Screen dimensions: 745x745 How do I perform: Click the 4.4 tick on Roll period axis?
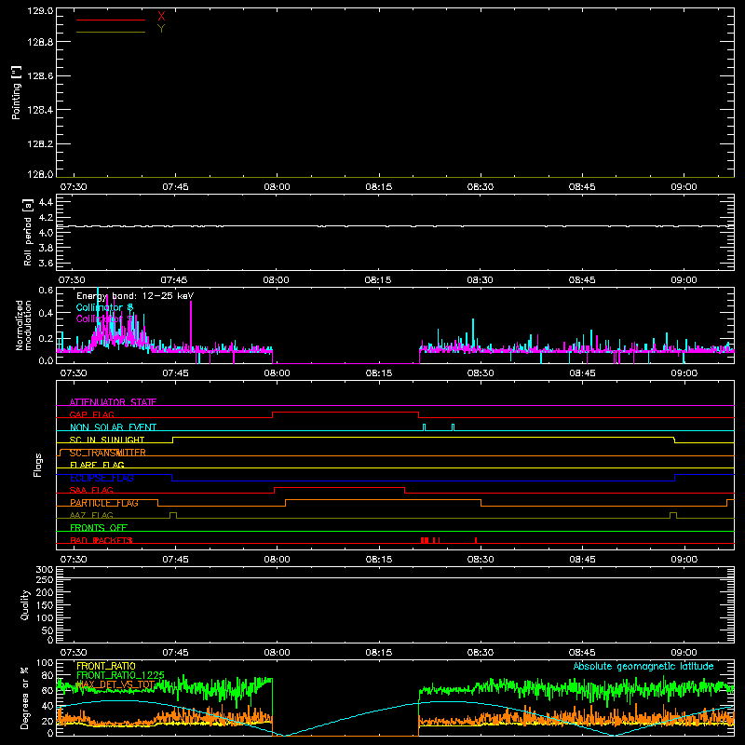[x=46, y=202]
